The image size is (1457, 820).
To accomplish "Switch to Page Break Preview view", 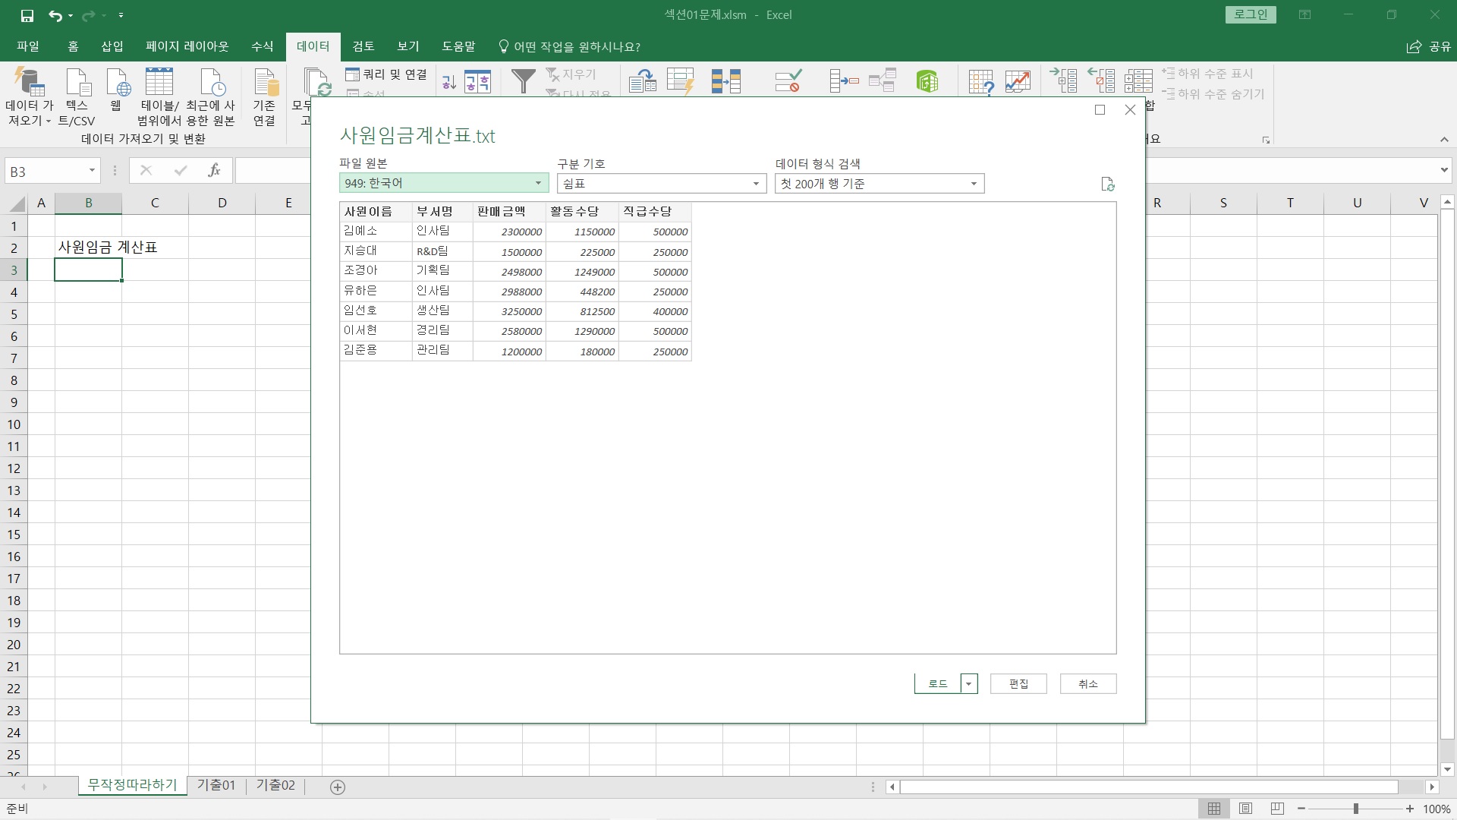I will [x=1277, y=809].
